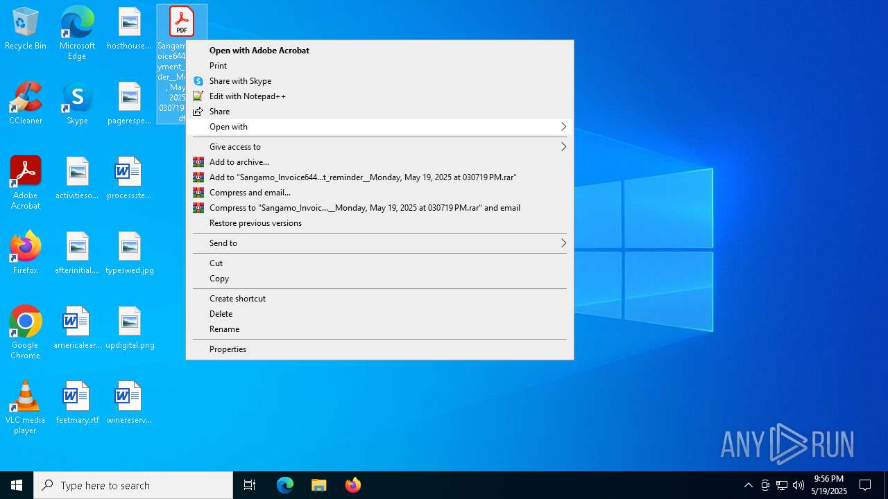This screenshot has width=888, height=499.
Task: Choose Open with Adobe Acrobat
Action: click(259, 51)
